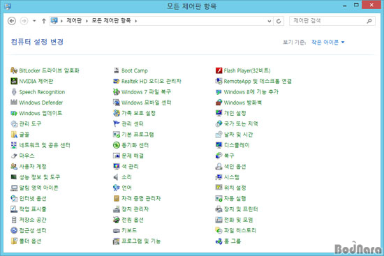
Task: Launch Windows Defender icon
Action: pyautogui.click(x=14, y=103)
